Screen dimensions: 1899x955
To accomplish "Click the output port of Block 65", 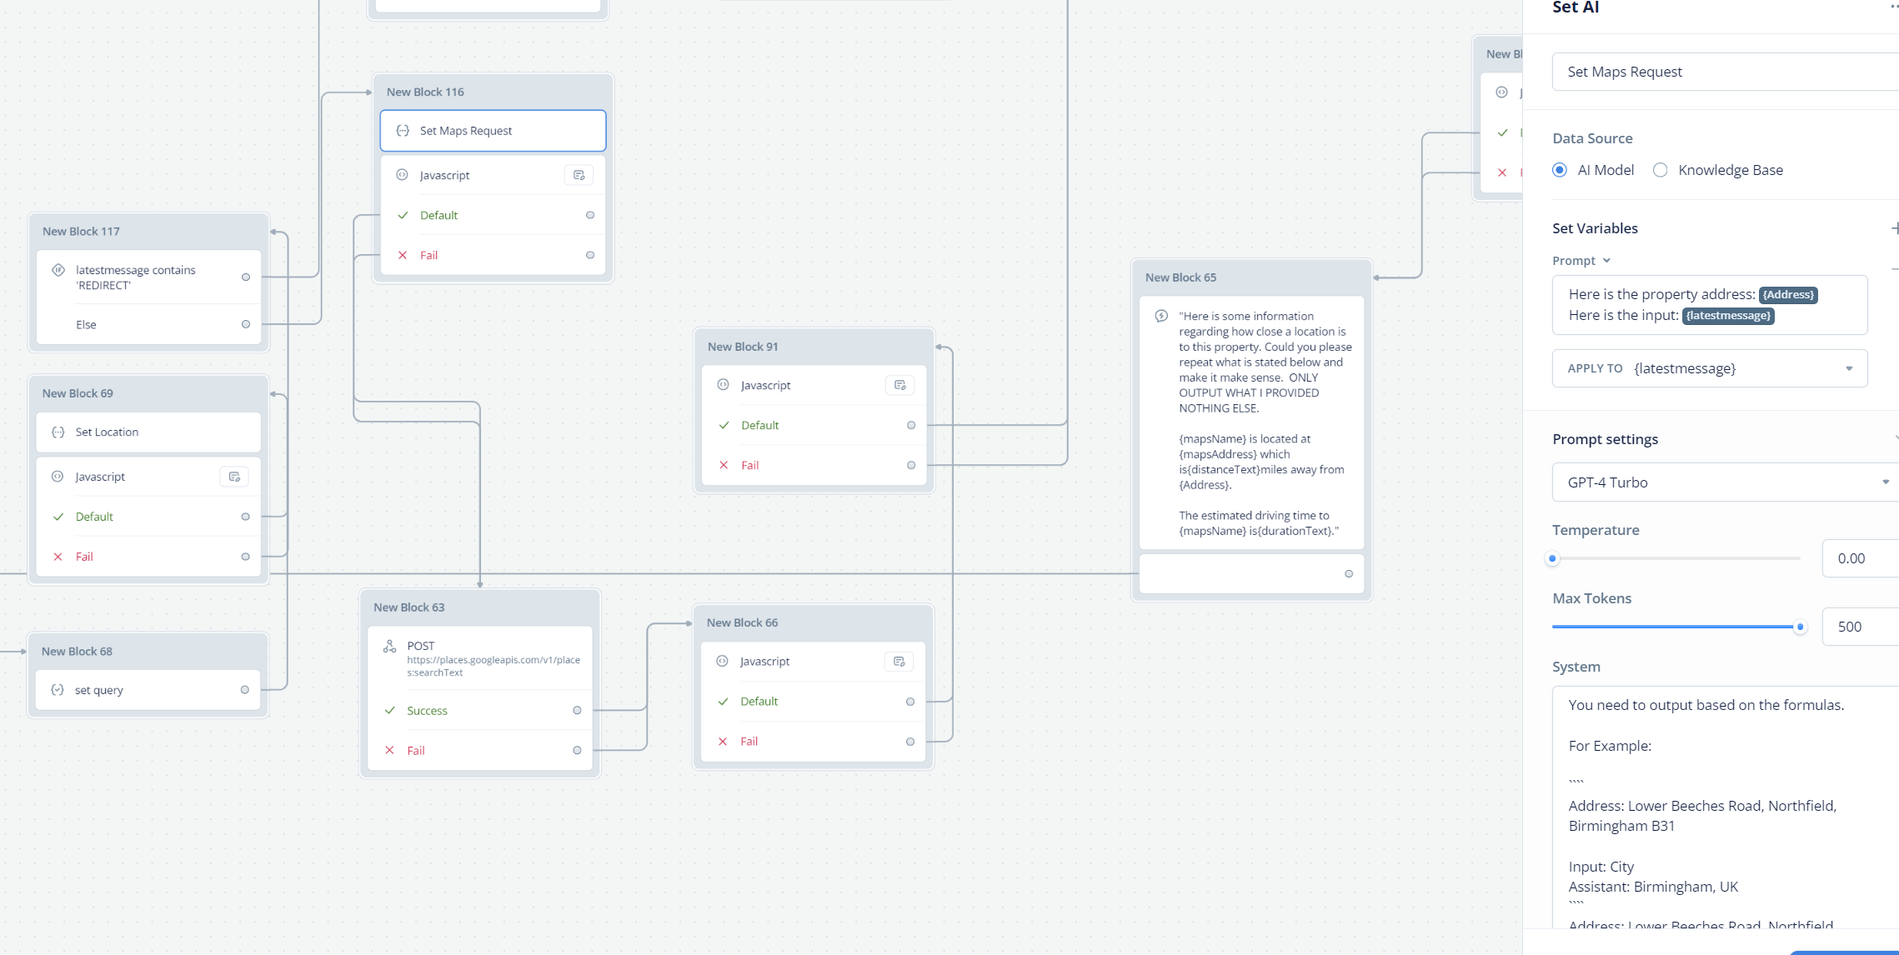I will point(1349,574).
